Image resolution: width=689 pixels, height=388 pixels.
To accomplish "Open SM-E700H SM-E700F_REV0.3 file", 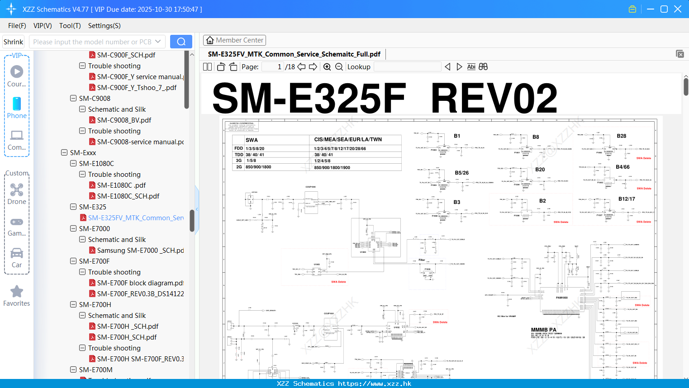I will (140, 359).
